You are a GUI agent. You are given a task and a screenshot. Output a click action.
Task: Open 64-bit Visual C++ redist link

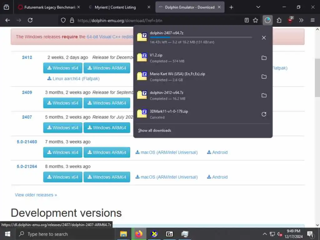point(110,37)
